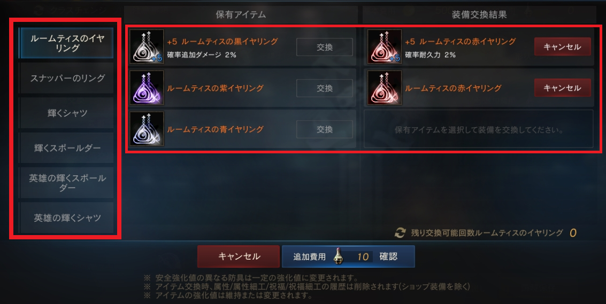The height and width of the screenshot is (304, 606).
Task: Switch to the スナッパーのリング category
Action: [66, 78]
